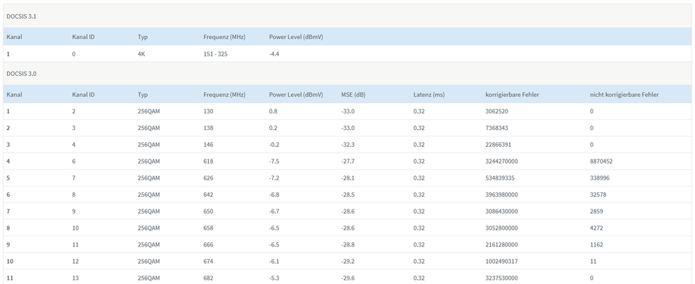Open channel 1 link in DOCSIS 3.1 table

pos(8,54)
